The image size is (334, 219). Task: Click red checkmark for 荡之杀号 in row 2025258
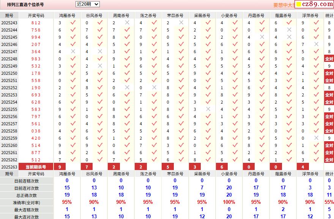[x=154, y=131]
